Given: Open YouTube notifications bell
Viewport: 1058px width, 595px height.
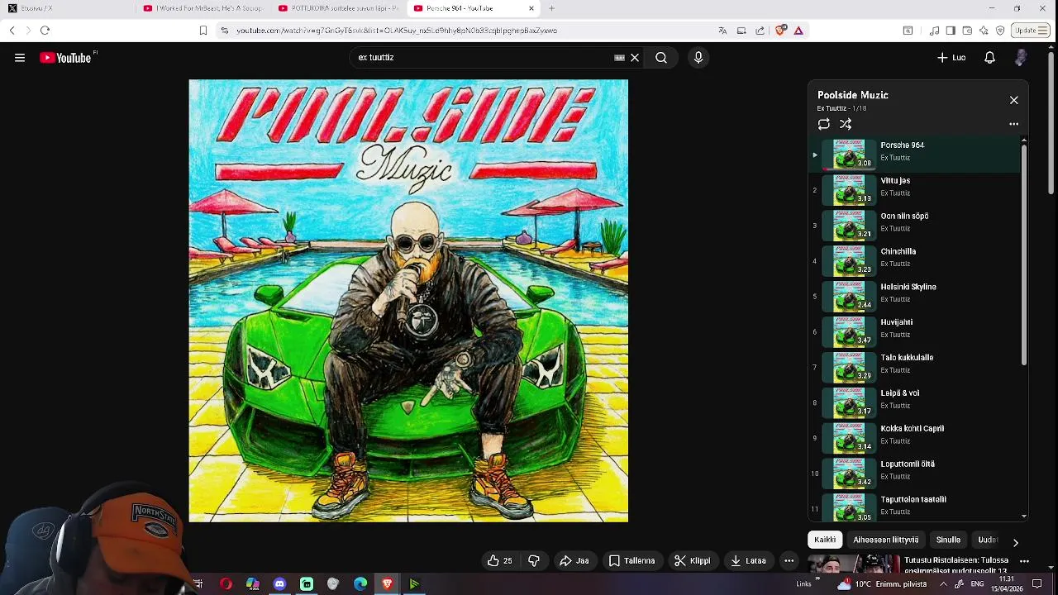Looking at the screenshot, I should pyautogui.click(x=989, y=58).
